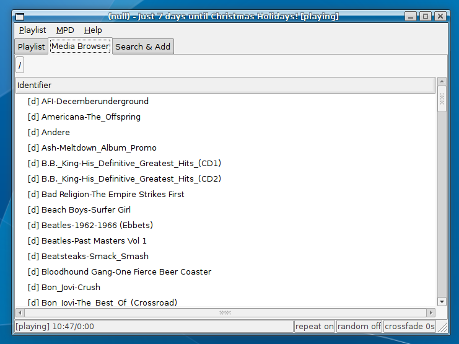Viewport: 459px width, 344px height.
Task: Click the window resize grip in status bar
Action: click(x=442, y=327)
